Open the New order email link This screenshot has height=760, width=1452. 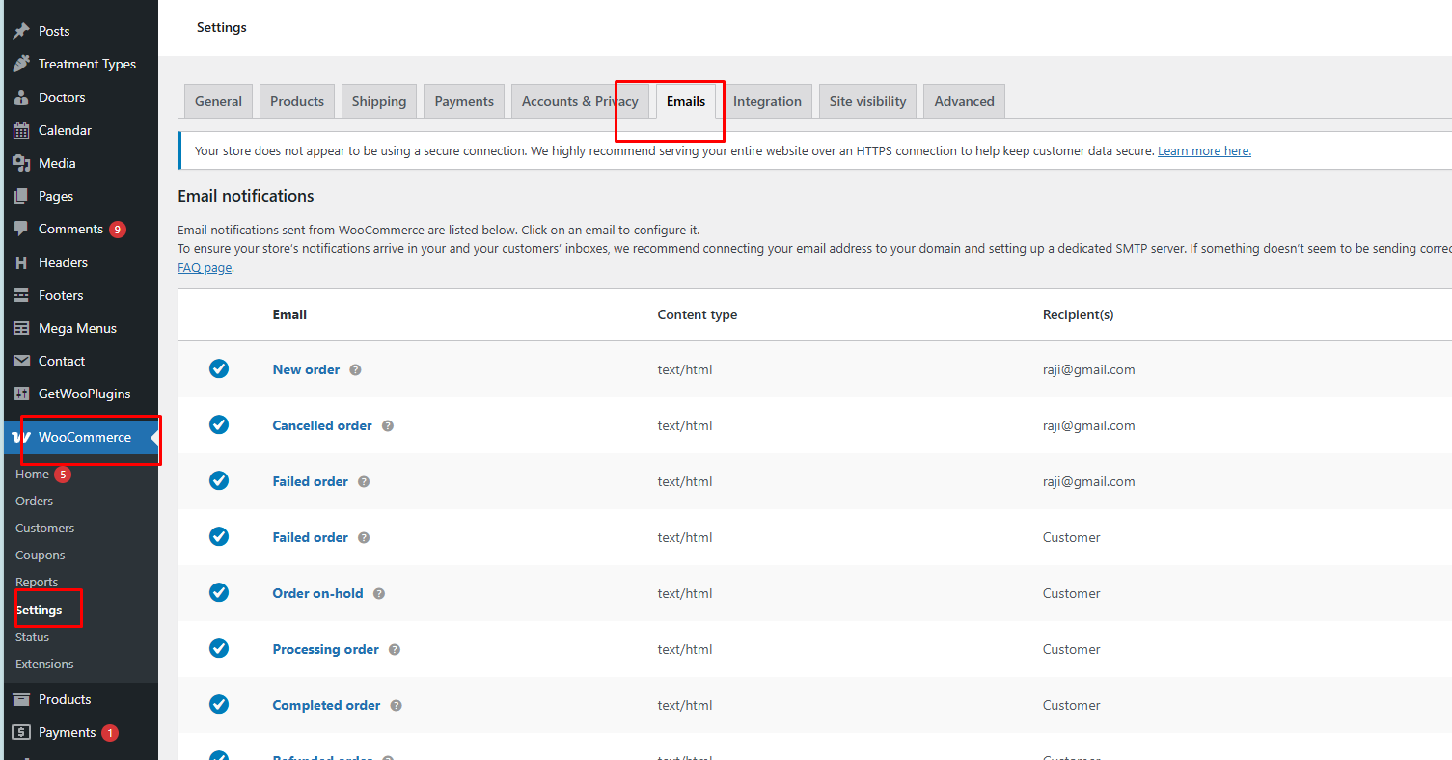[x=306, y=369]
